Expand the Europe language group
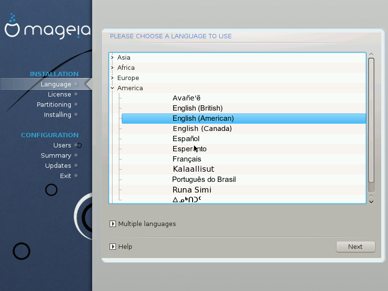This screenshot has width=388, height=291. tap(113, 78)
